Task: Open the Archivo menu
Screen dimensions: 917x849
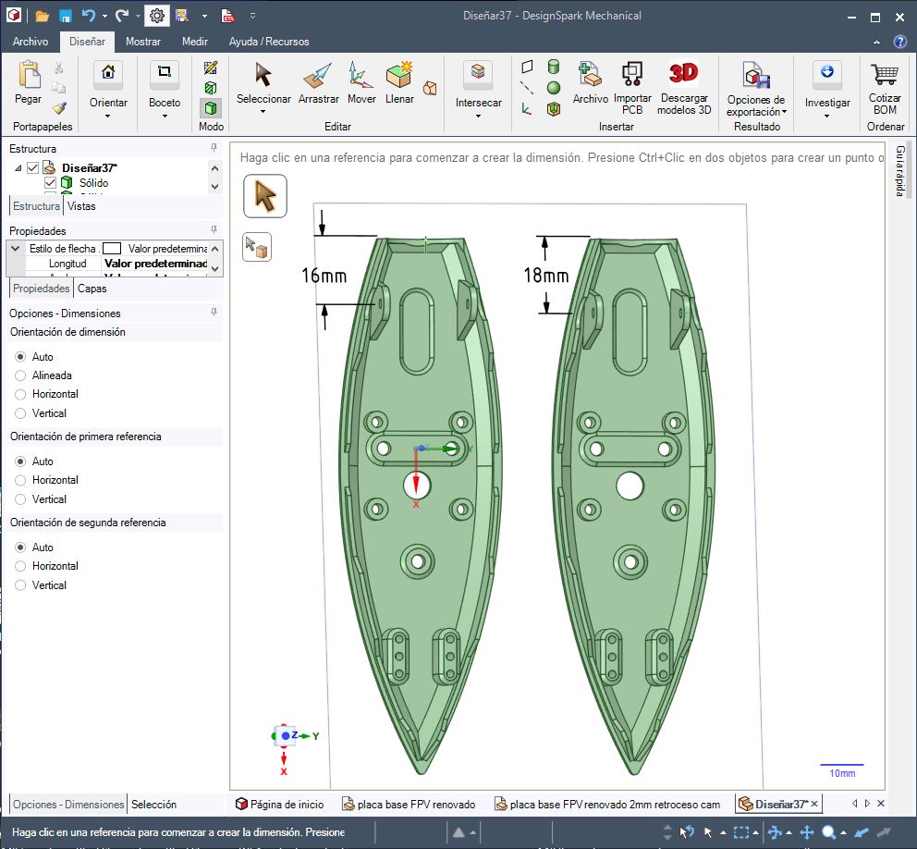Action: (31, 42)
